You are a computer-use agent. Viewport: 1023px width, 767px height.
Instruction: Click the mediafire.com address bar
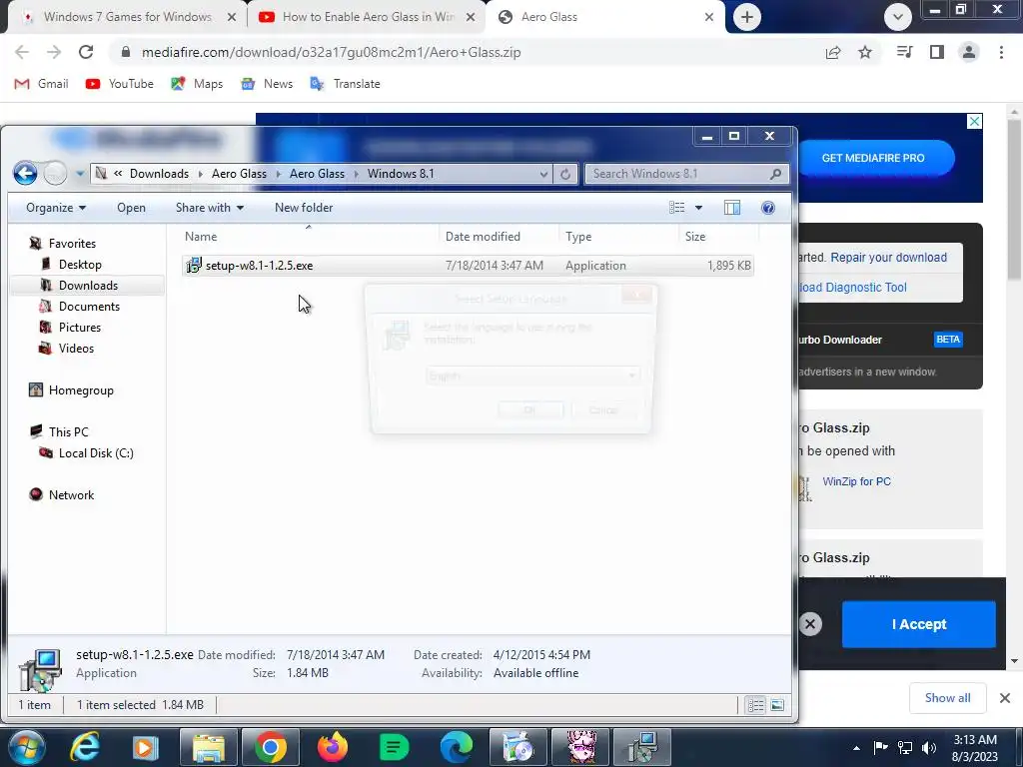point(332,52)
